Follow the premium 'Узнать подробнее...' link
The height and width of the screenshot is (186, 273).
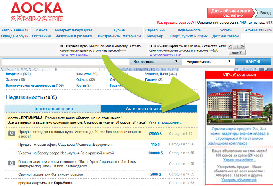165,122
